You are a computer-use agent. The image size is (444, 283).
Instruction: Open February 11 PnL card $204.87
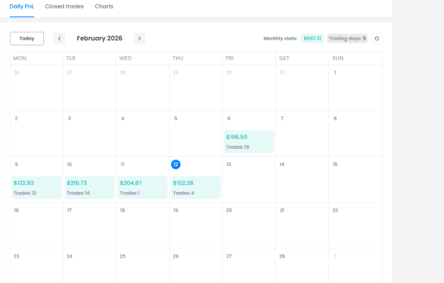(143, 188)
